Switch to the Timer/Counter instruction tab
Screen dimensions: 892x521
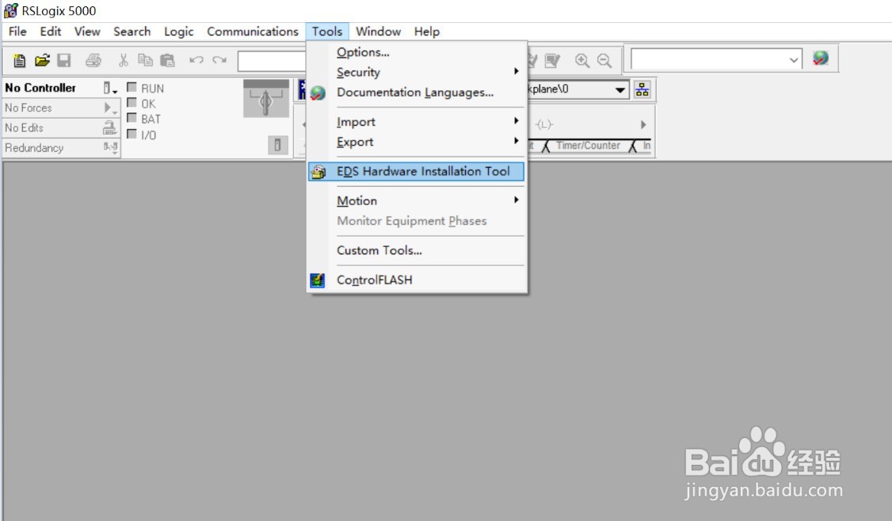pyautogui.click(x=588, y=146)
